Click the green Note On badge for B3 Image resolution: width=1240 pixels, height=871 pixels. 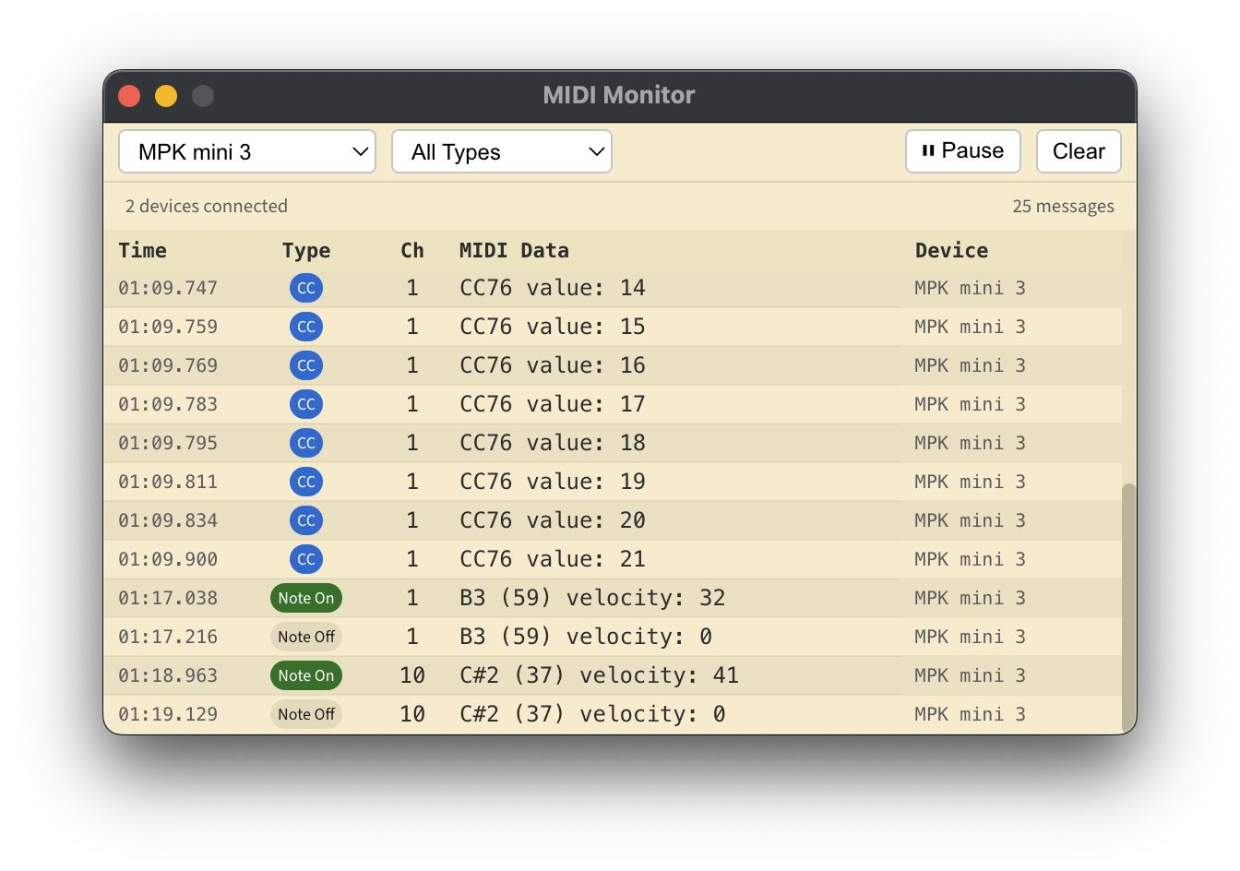(305, 598)
